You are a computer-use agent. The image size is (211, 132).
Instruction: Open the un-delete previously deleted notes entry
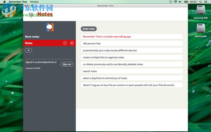tap(132, 64)
